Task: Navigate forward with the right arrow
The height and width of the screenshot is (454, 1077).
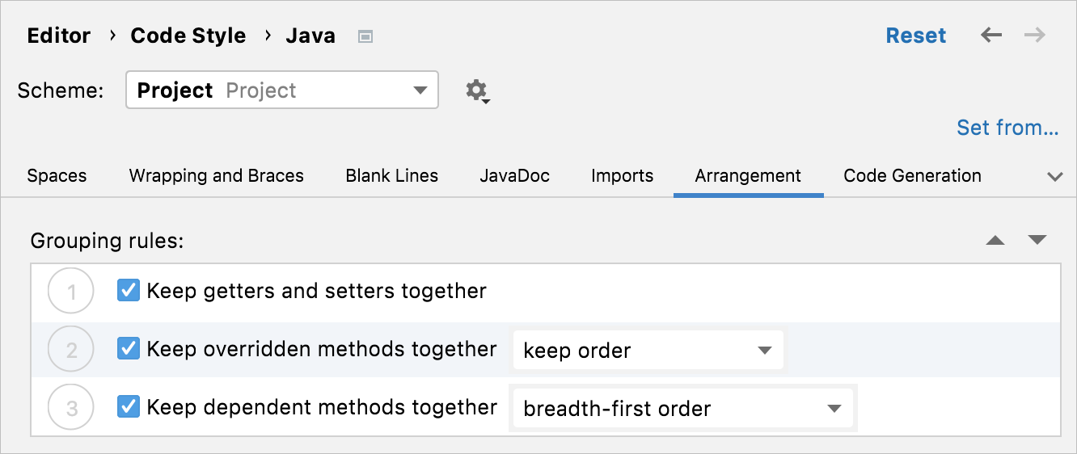Action: tap(1035, 36)
